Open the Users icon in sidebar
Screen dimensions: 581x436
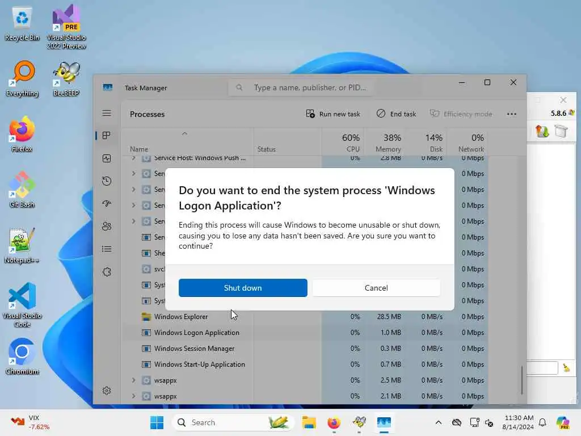pyautogui.click(x=107, y=226)
